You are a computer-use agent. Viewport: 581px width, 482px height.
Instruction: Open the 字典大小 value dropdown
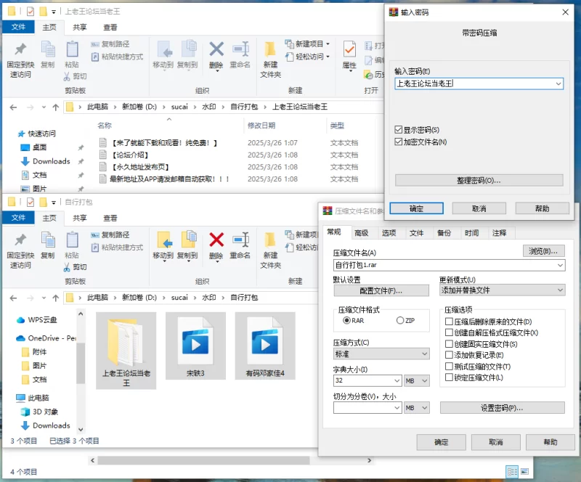click(396, 380)
